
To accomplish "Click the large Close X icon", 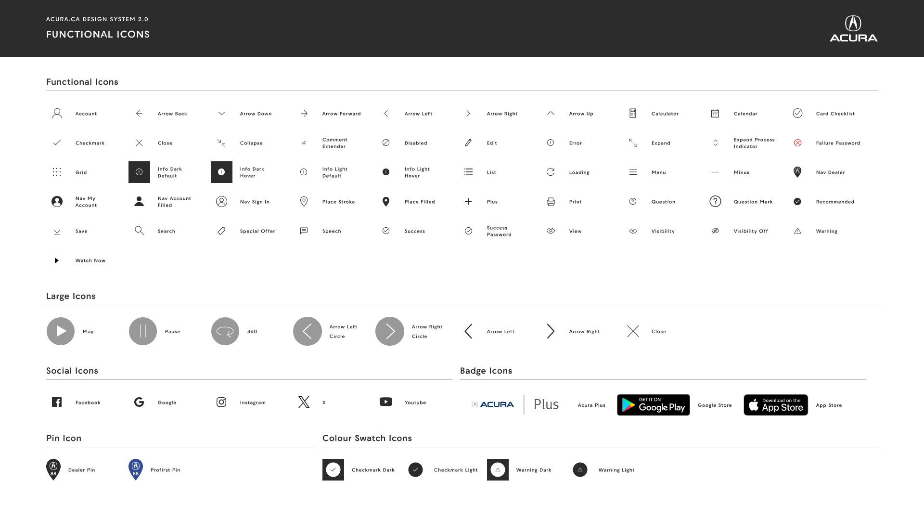I will click(x=633, y=331).
